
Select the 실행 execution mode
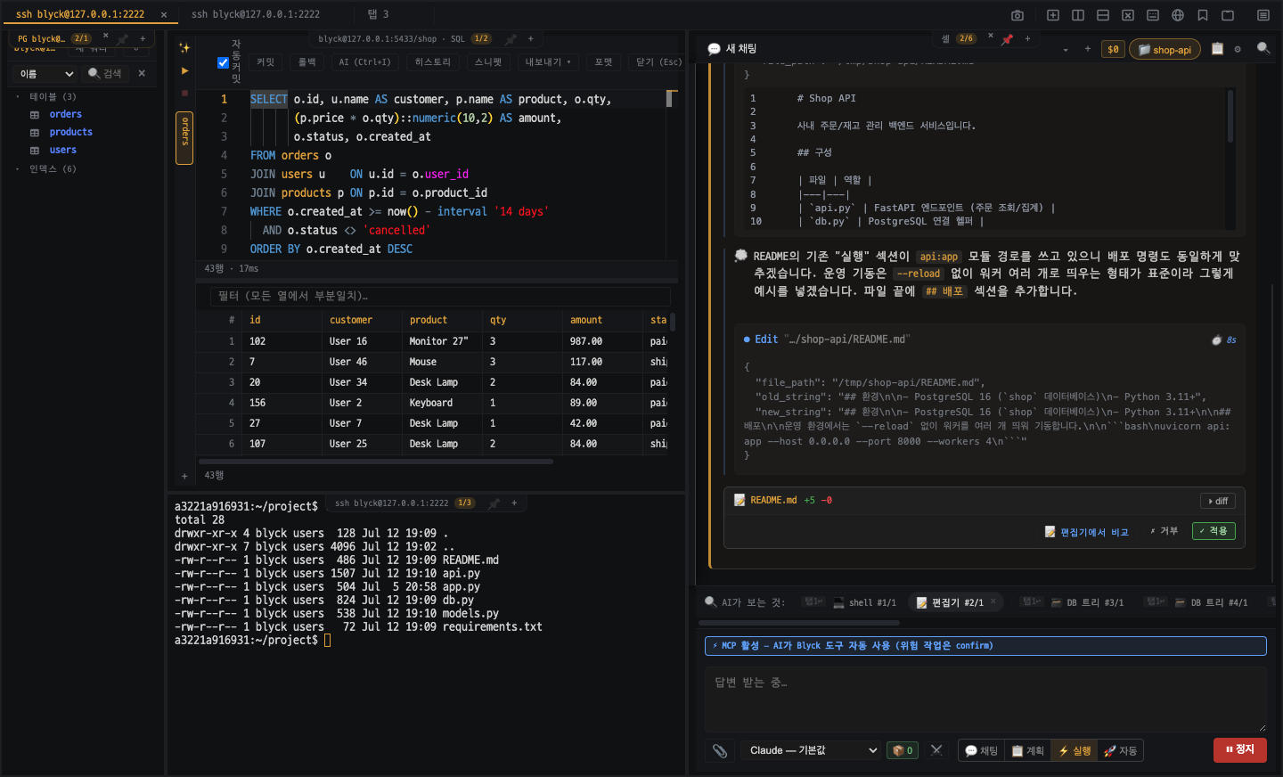point(1075,751)
